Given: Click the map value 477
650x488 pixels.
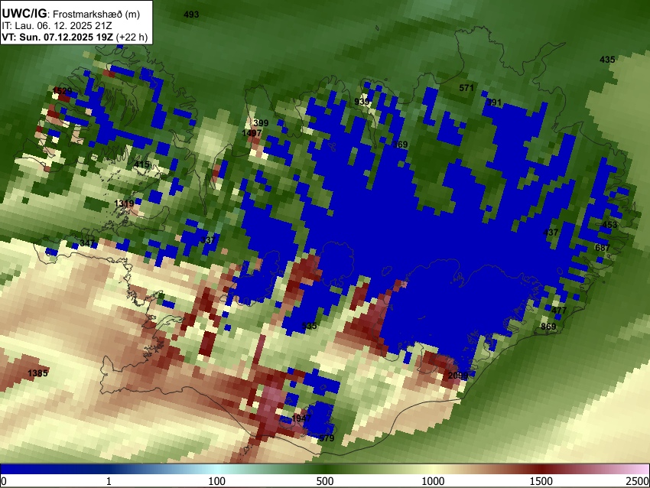Looking at the screenshot, I should (x=559, y=311).
